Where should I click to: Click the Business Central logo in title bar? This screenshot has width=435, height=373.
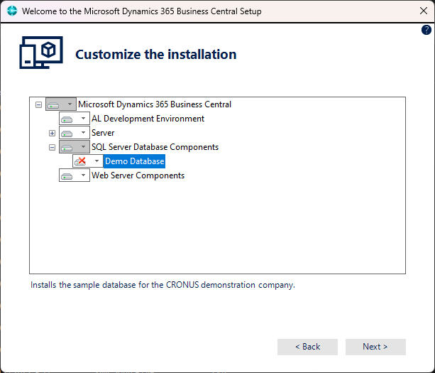[12, 11]
